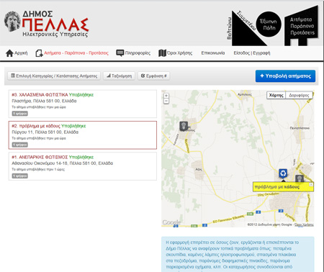Click the home icon beside Αρχική
The width and height of the screenshot is (324, 272).
[9, 53]
